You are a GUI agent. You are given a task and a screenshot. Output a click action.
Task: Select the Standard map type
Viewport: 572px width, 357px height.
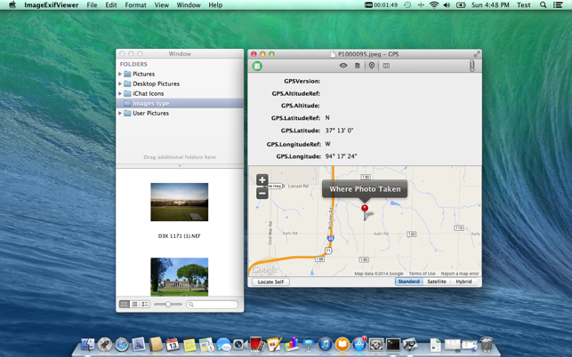(x=409, y=282)
